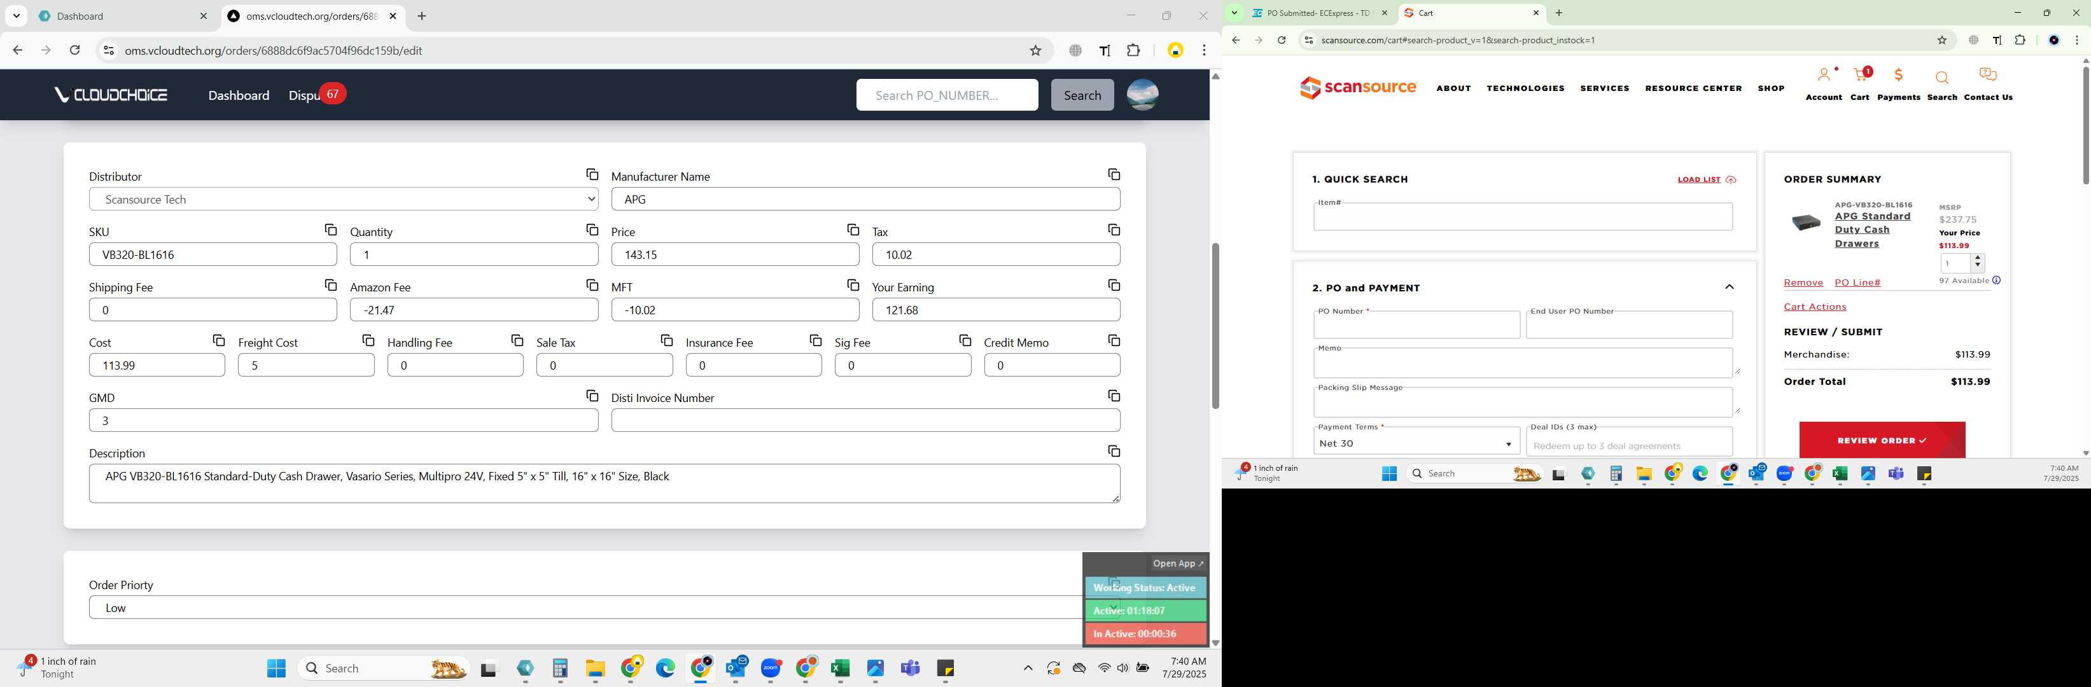Copy the Disti Invoice Number value
This screenshot has height=687, width=2091.
click(1114, 396)
